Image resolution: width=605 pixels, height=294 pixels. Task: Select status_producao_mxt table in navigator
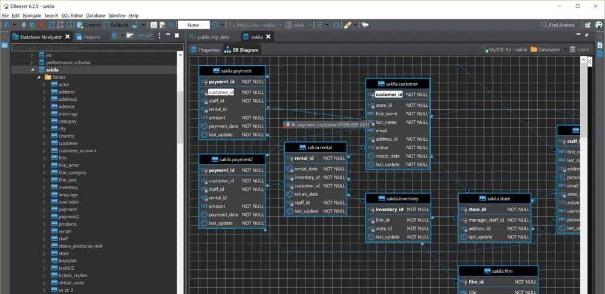click(x=80, y=246)
